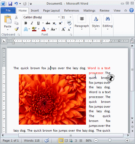Toggle Subscript formatting
The width and height of the screenshot is (135, 144).
[x=54, y=23]
